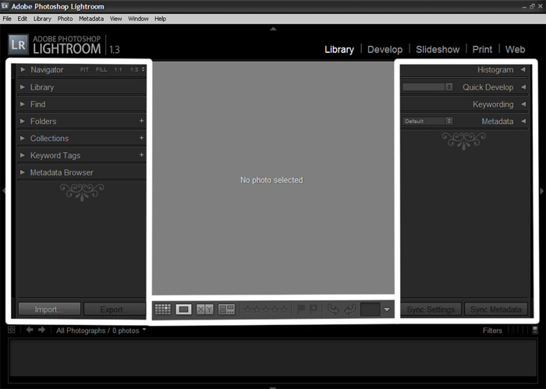Screen dimensions: 546x389
Task: Hide the top module picker panel arrow
Action: coord(273,29)
